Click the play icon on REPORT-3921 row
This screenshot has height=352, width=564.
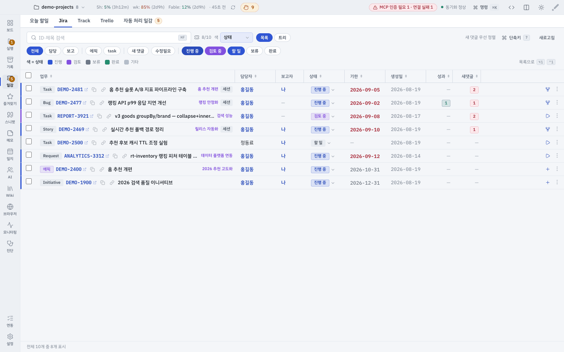(548, 116)
